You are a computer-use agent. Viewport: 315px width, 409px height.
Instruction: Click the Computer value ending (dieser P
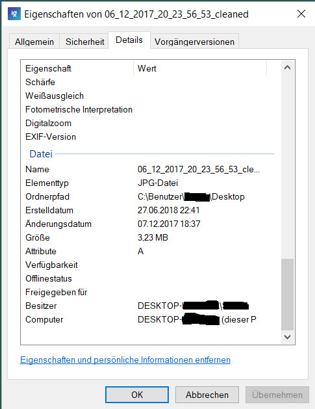[197, 319]
